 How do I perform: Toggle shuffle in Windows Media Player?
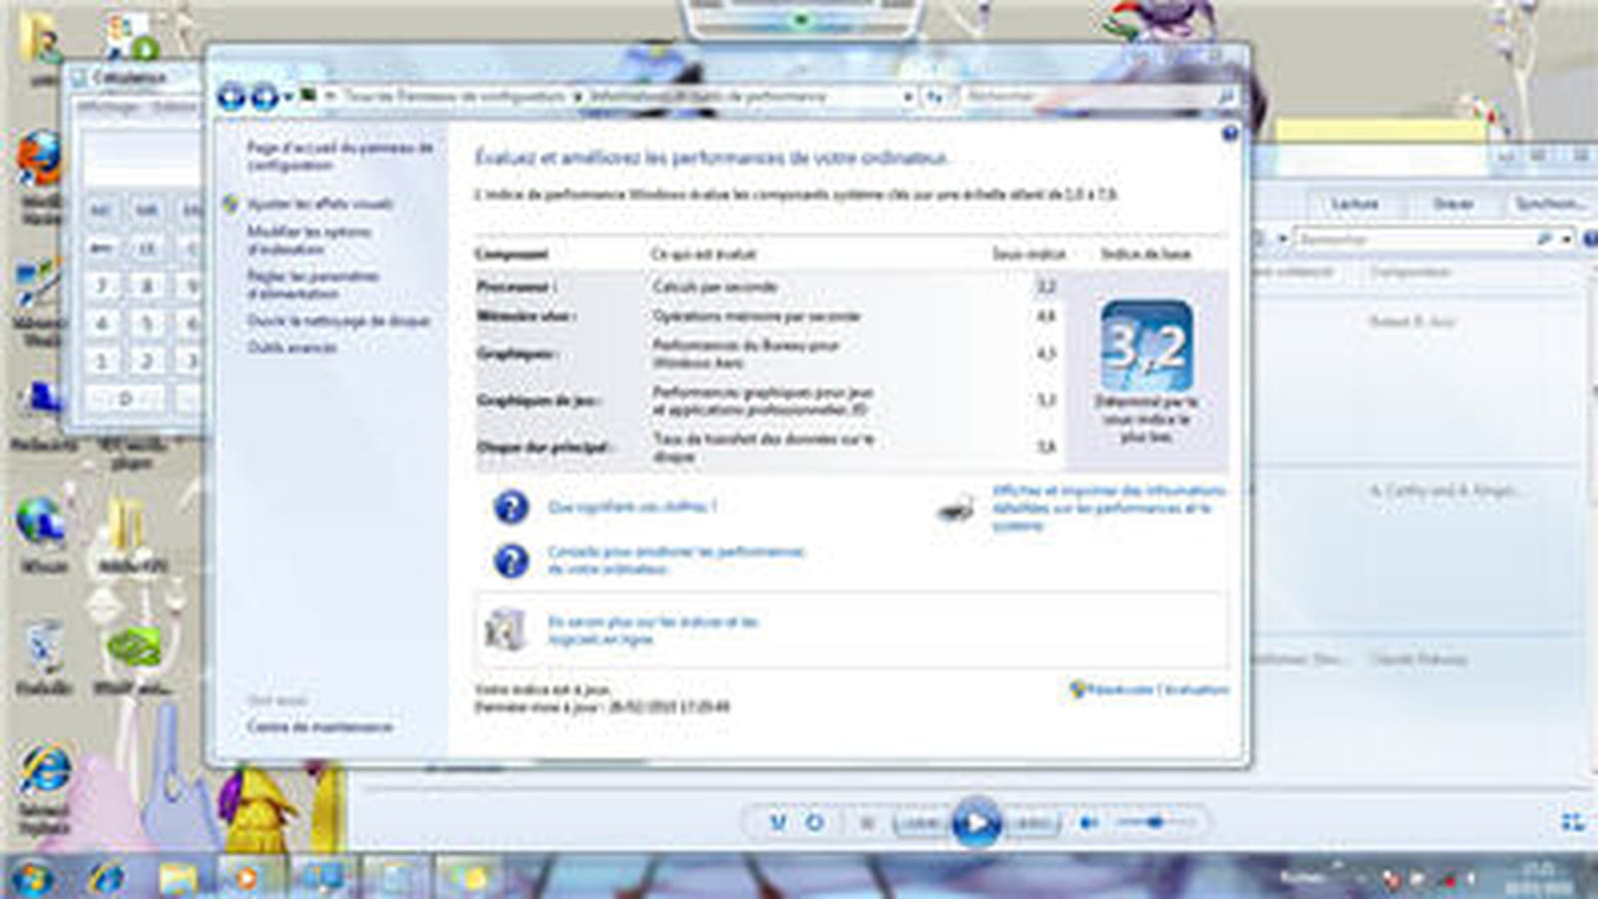coord(778,823)
